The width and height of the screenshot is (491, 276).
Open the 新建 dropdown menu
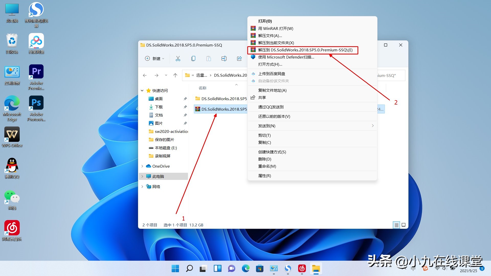pyautogui.click(x=154, y=59)
